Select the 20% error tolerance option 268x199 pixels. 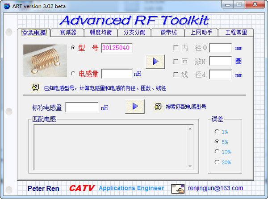tap(217, 162)
